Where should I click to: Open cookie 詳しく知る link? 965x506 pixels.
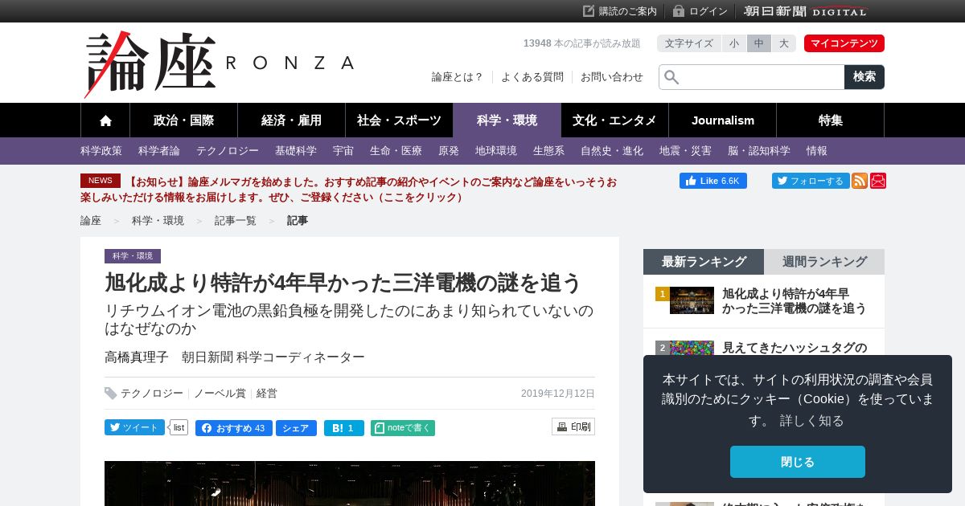pos(811,421)
